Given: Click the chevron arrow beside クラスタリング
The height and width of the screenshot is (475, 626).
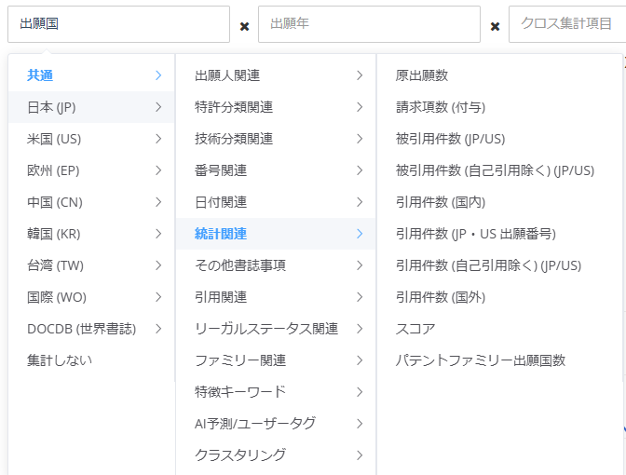Looking at the screenshot, I should tap(360, 455).
